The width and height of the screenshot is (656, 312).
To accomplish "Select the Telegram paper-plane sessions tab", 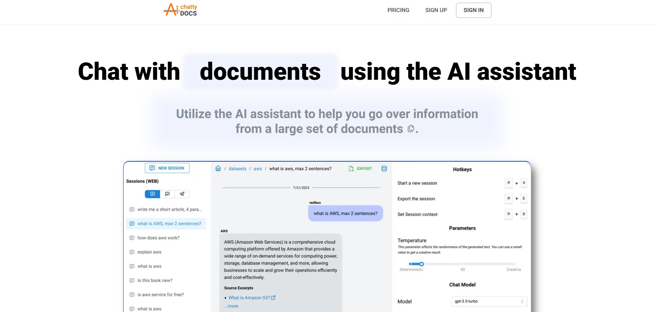I will coord(182,194).
